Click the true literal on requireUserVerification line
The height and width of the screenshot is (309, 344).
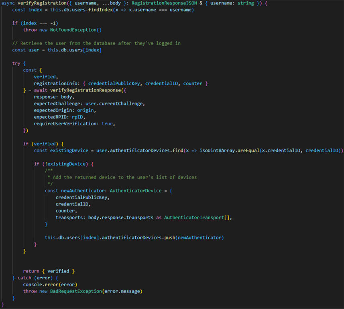point(108,123)
